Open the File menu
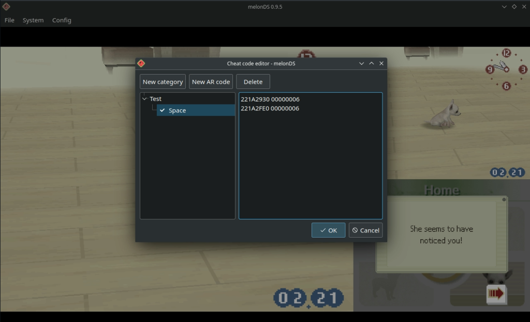This screenshot has height=322, width=530. [x=9, y=20]
